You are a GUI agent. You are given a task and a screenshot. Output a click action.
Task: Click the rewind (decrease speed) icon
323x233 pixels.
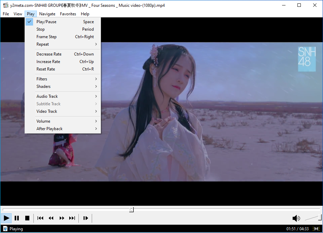click(x=51, y=218)
